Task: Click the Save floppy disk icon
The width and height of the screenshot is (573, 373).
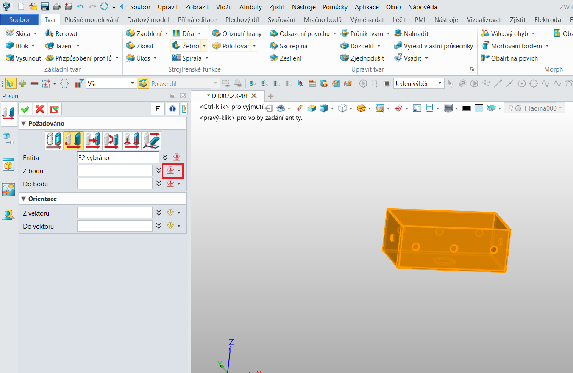Action: click(45, 7)
